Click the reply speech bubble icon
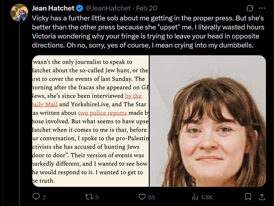The width and height of the screenshot is (274, 206). (36, 197)
